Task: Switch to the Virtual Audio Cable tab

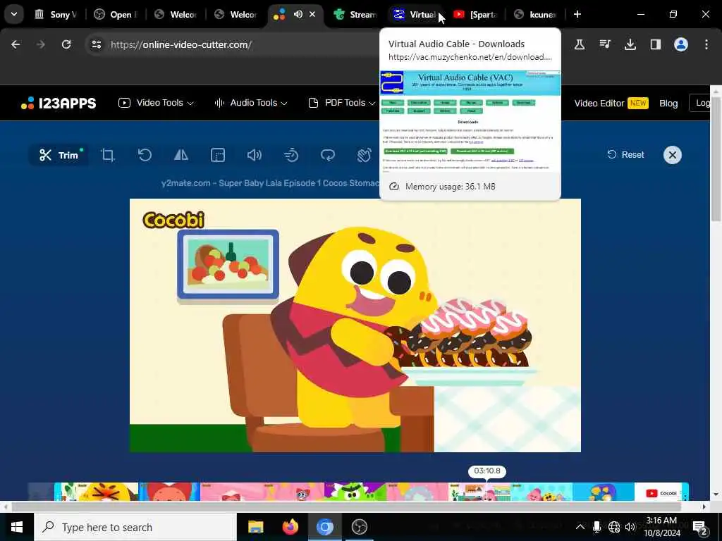Action: click(415, 15)
